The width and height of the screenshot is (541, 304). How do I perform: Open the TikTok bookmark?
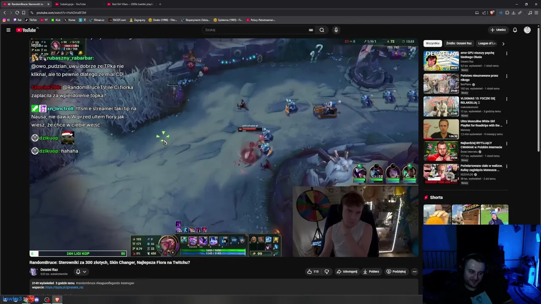[x=31, y=20]
